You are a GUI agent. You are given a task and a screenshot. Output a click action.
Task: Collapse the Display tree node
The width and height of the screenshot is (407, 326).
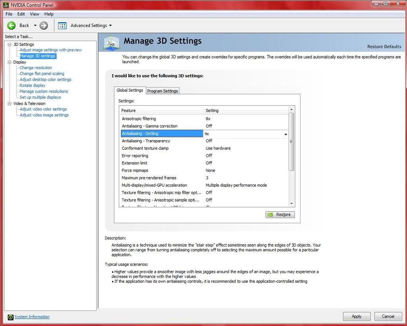pyautogui.click(x=10, y=62)
